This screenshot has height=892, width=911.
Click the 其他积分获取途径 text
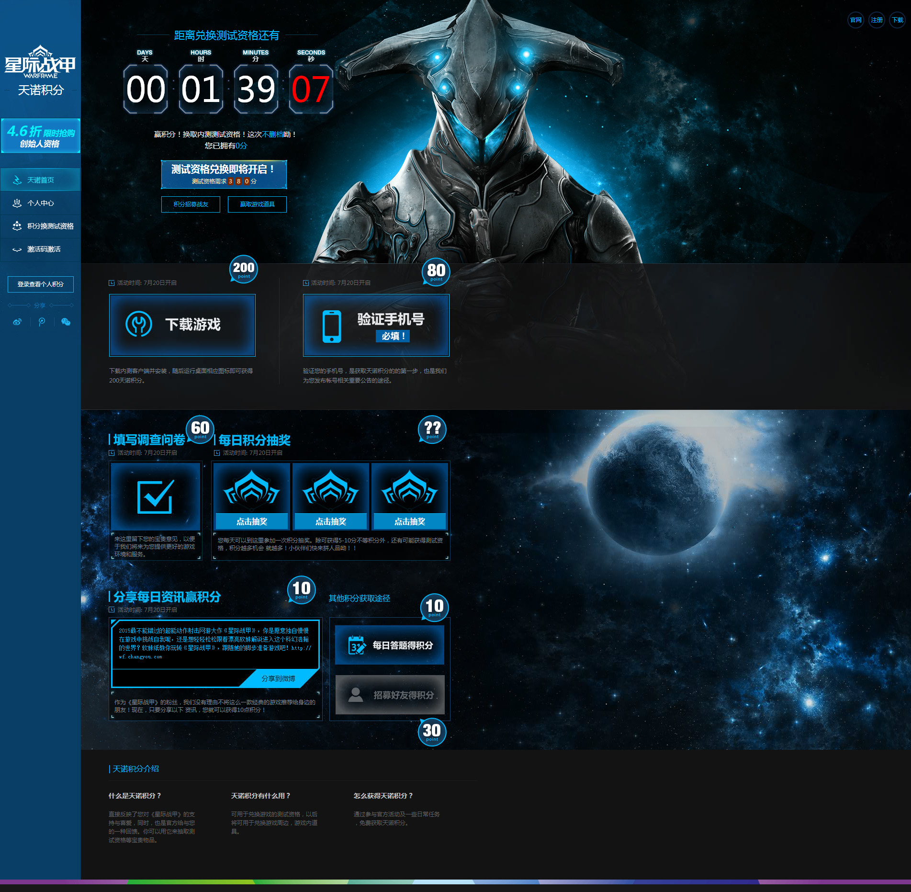[x=360, y=598]
